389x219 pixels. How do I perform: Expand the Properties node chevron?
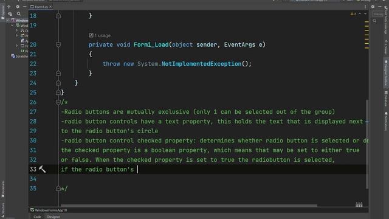click(17, 35)
